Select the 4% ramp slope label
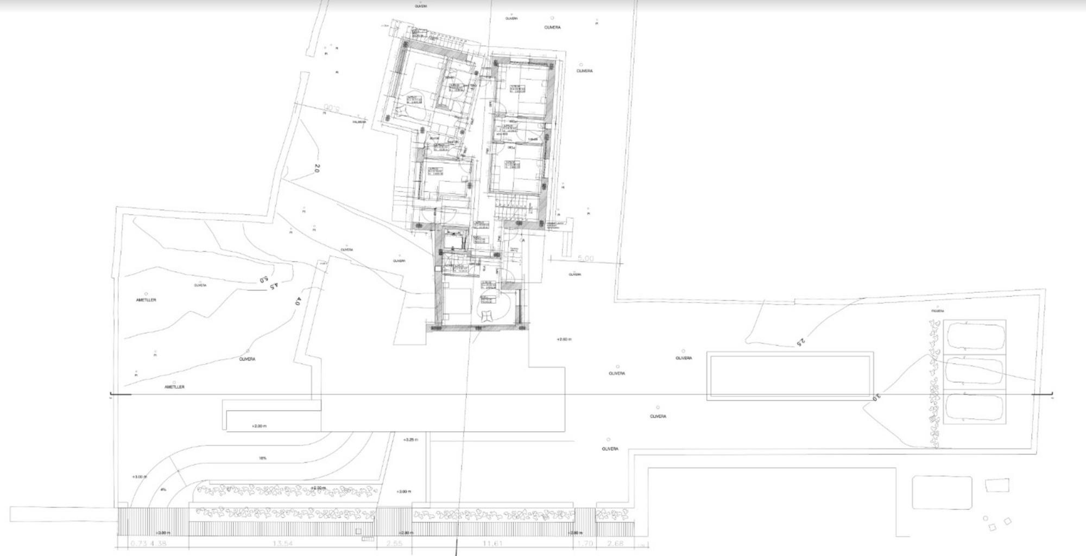The height and width of the screenshot is (556, 1086). click(x=163, y=489)
